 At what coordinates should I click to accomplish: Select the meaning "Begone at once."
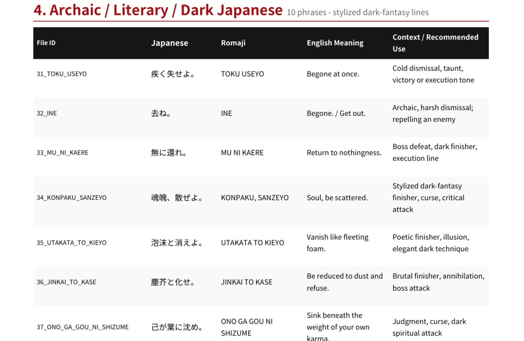333,74
